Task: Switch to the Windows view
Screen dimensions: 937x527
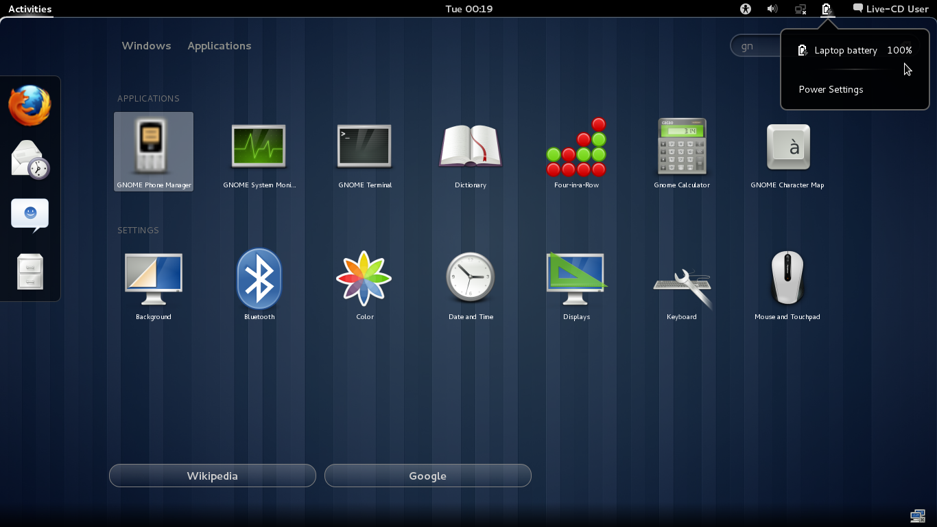Action: tap(146, 46)
